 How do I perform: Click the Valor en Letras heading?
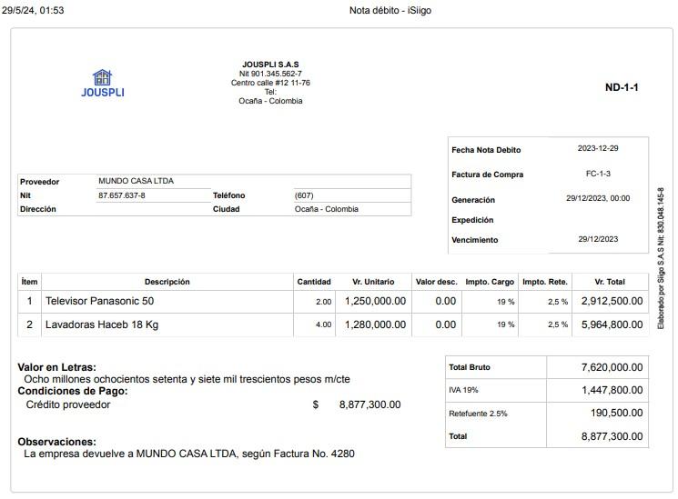(56, 367)
